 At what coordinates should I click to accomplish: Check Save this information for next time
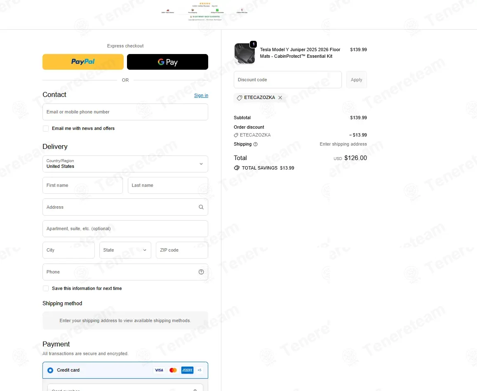46,288
